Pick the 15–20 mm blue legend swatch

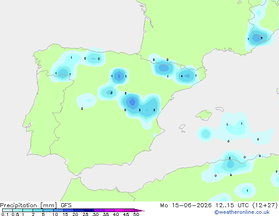tap(69, 210)
